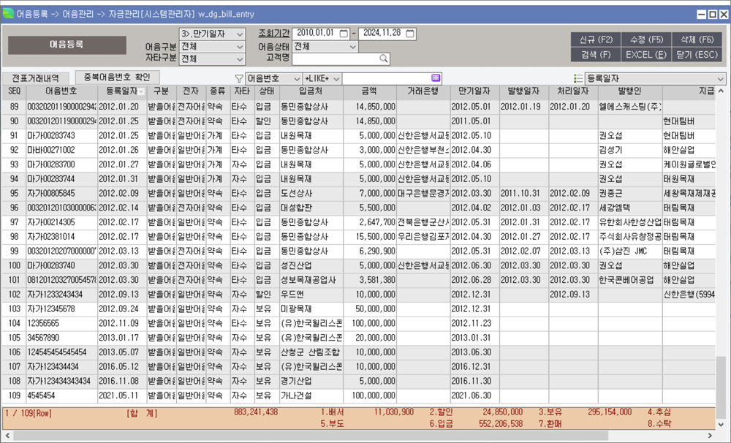Image resolution: width=731 pixels, height=443 pixels.
Task: Click the 신규 (F2) button
Action: coord(596,39)
